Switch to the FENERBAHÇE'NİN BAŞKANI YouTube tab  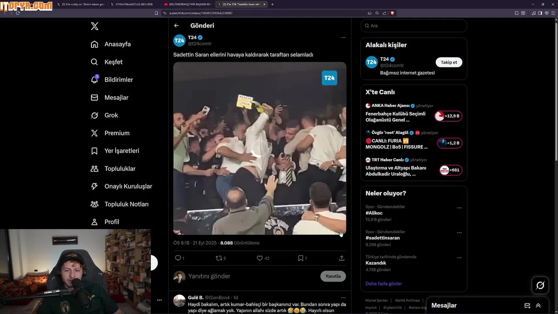[187, 4]
